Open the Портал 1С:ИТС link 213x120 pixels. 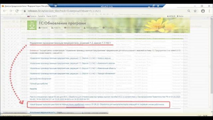pos(52,16)
